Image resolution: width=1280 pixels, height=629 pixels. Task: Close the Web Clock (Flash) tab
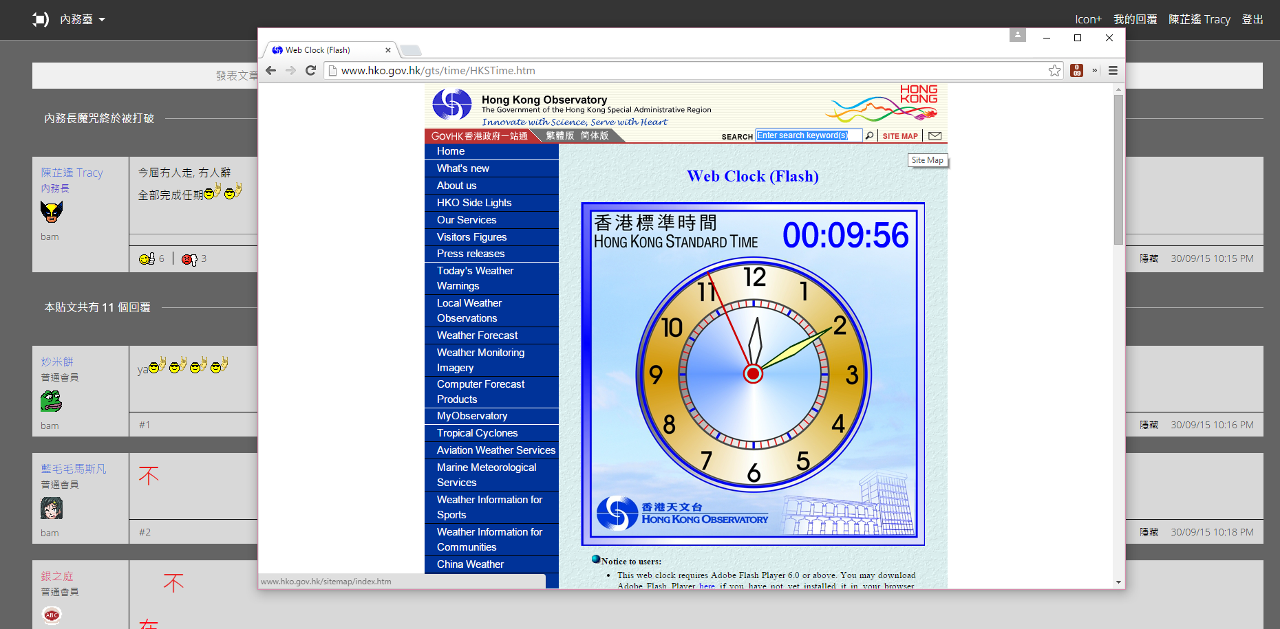pos(388,50)
